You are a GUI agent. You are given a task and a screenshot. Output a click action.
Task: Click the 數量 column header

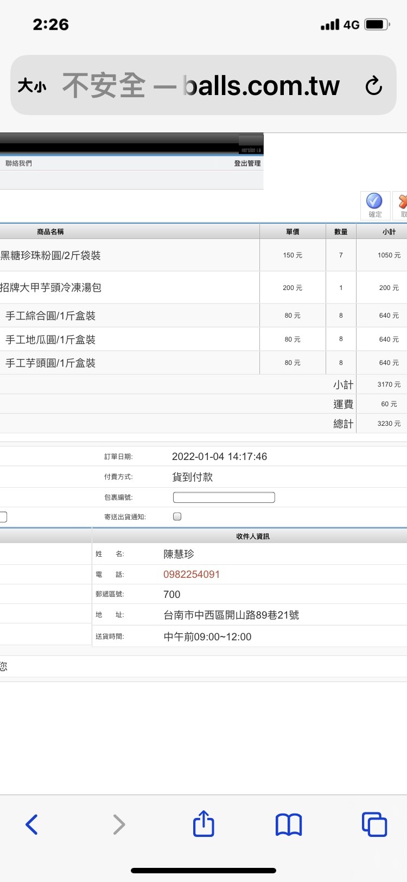coord(341,231)
